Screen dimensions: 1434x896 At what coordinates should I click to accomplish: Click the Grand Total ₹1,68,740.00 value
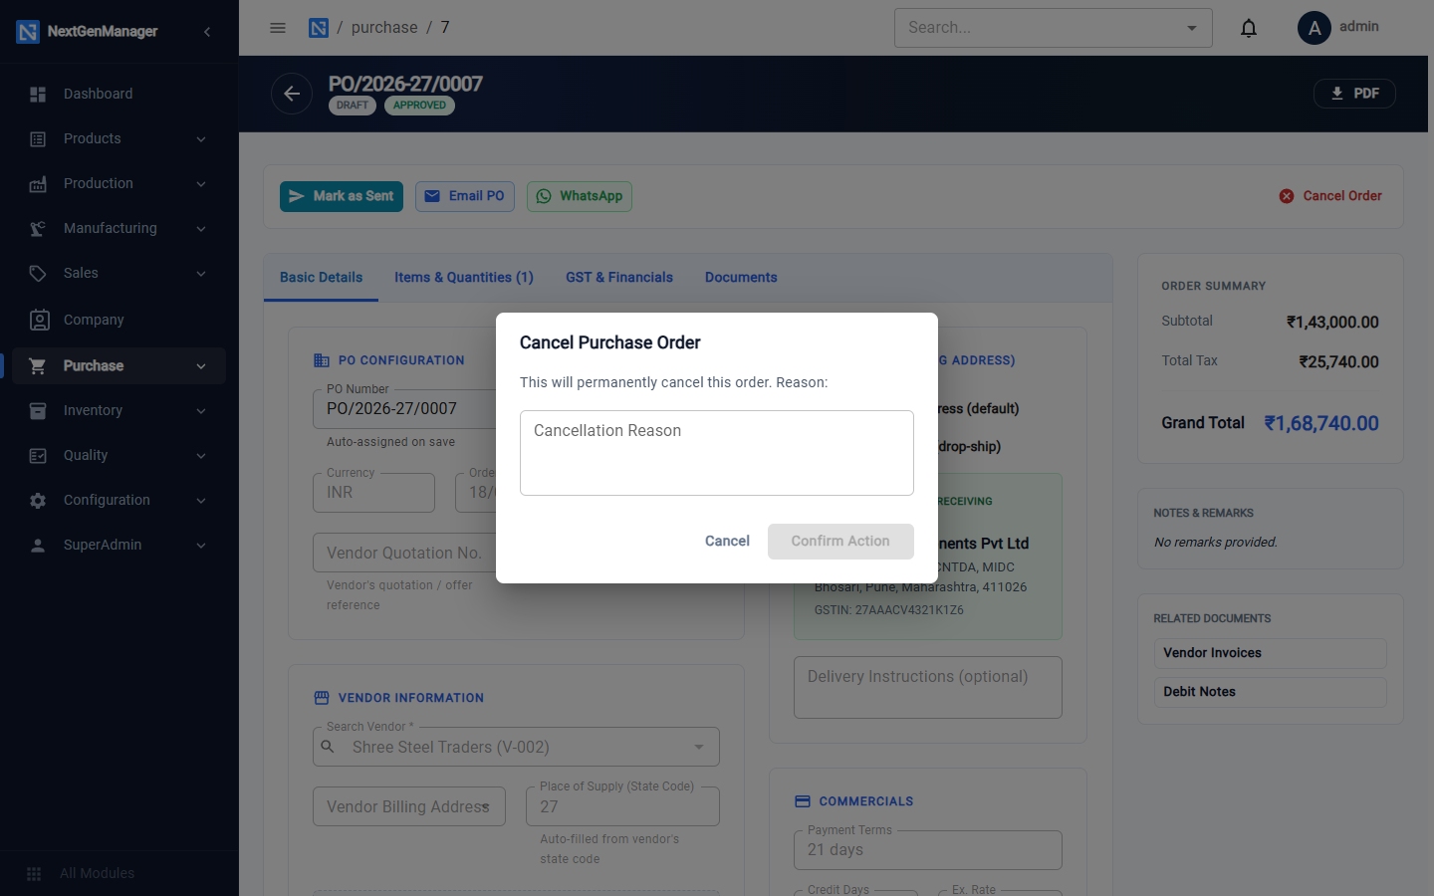pyautogui.click(x=1321, y=423)
